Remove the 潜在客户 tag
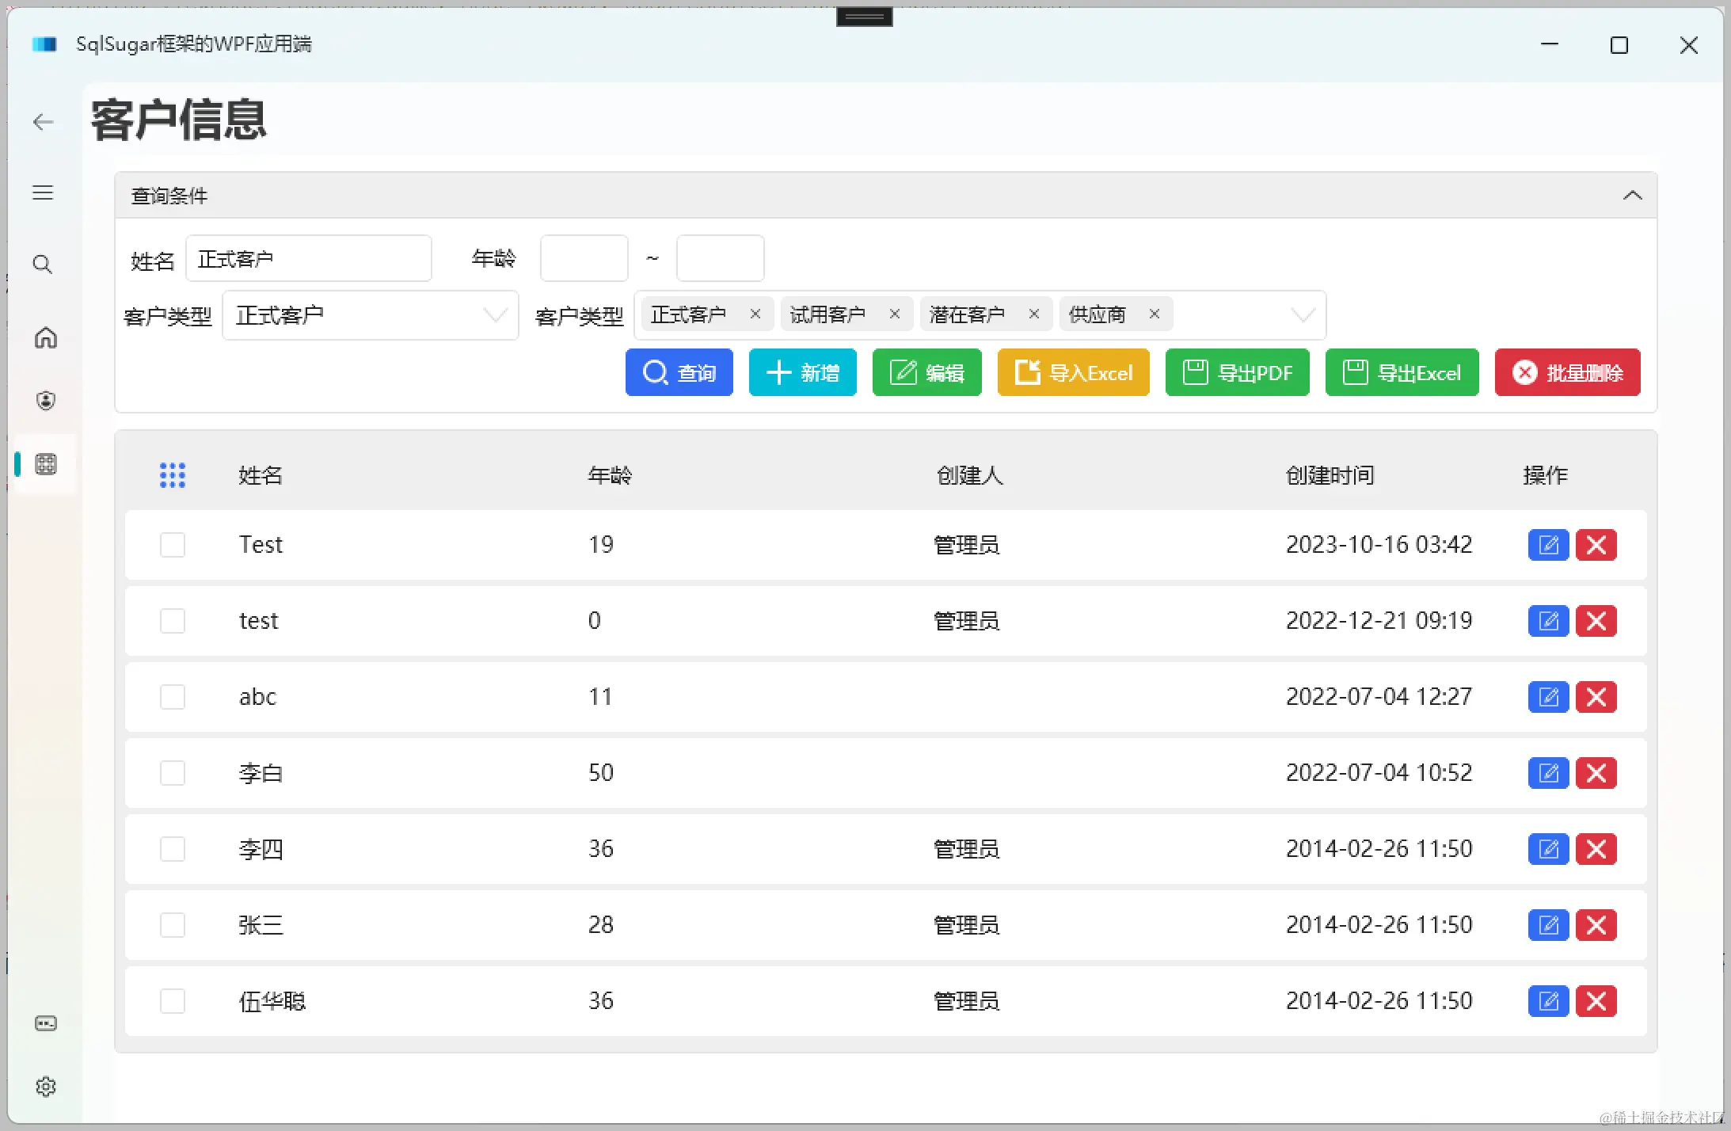This screenshot has height=1131, width=1731. pos(1034,314)
